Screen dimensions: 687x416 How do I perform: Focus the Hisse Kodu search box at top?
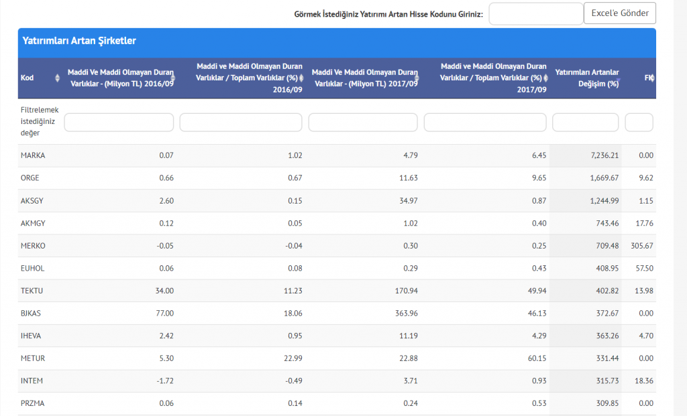tap(535, 14)
